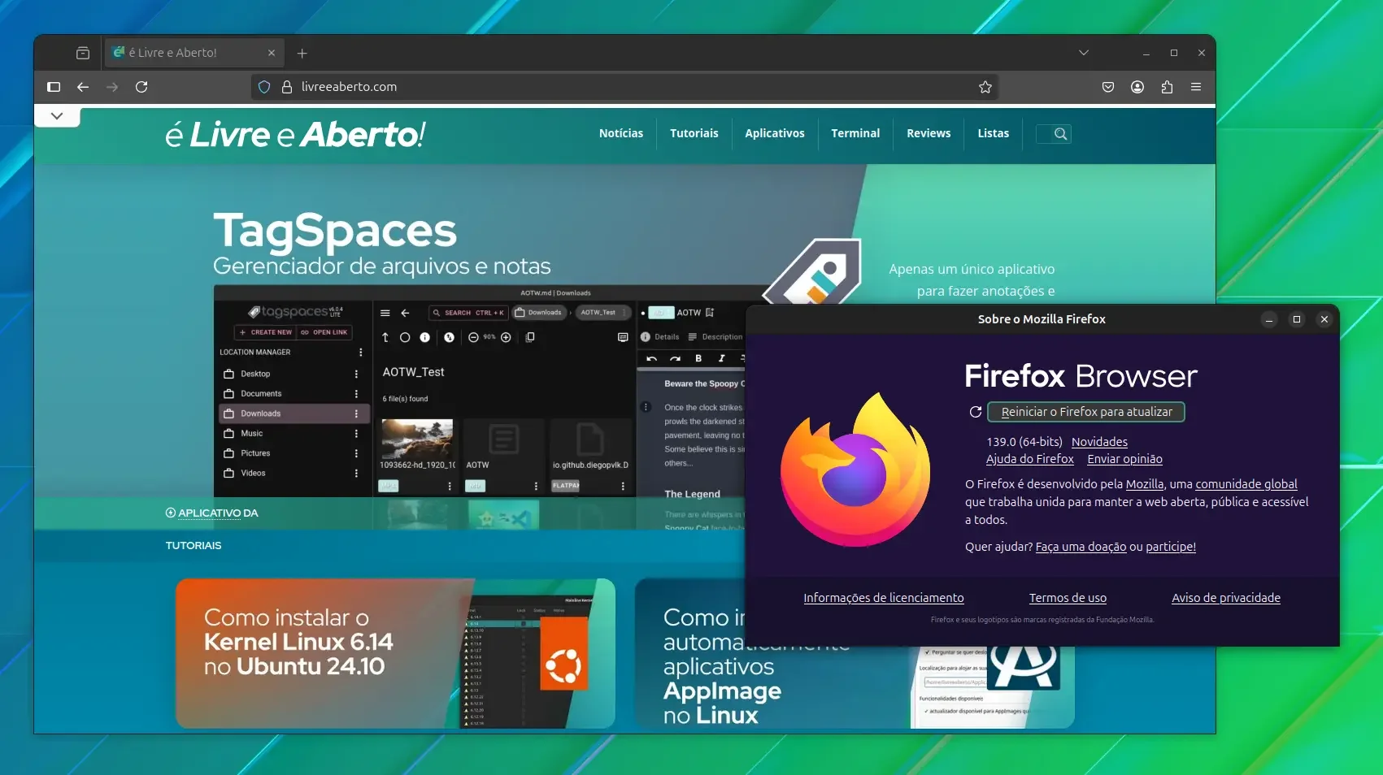1383x775 pixels.
Task: Open tracking protection shield icon
Action: 264,87
